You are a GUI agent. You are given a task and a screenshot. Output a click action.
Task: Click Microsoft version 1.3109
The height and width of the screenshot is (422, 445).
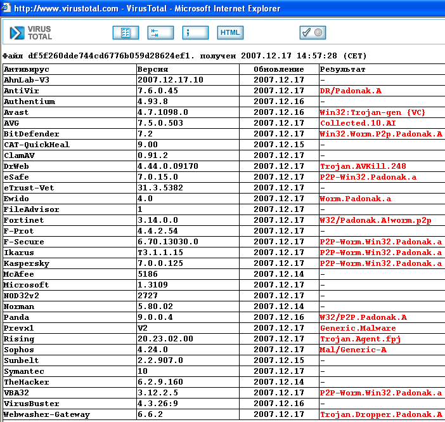153,286
